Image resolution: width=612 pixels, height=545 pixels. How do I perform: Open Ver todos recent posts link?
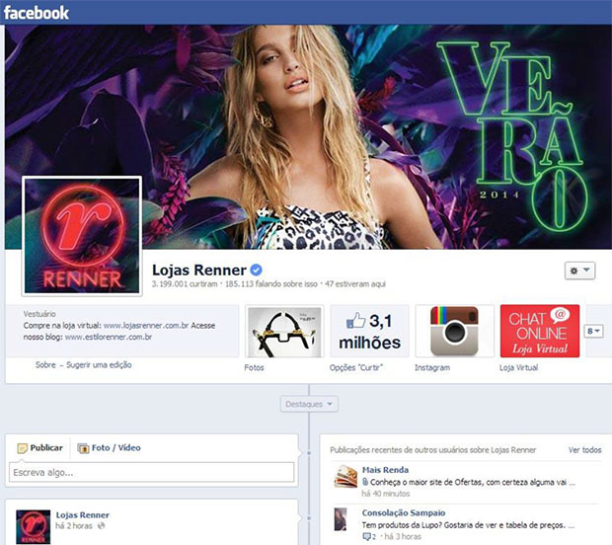[584, 450]
